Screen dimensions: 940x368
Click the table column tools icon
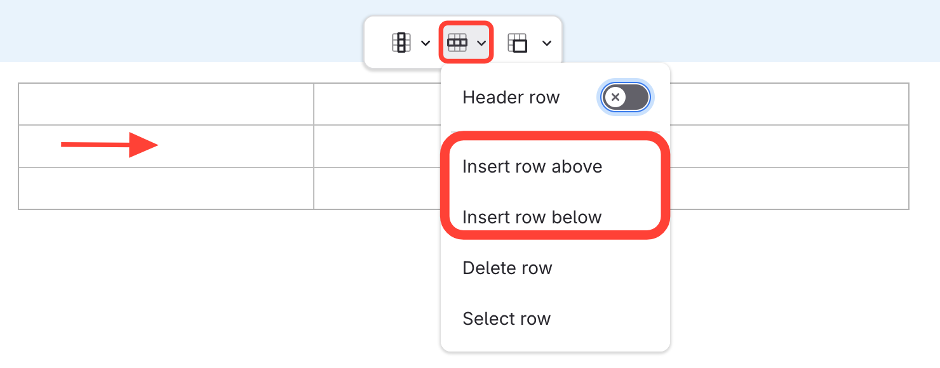[401, 43]
